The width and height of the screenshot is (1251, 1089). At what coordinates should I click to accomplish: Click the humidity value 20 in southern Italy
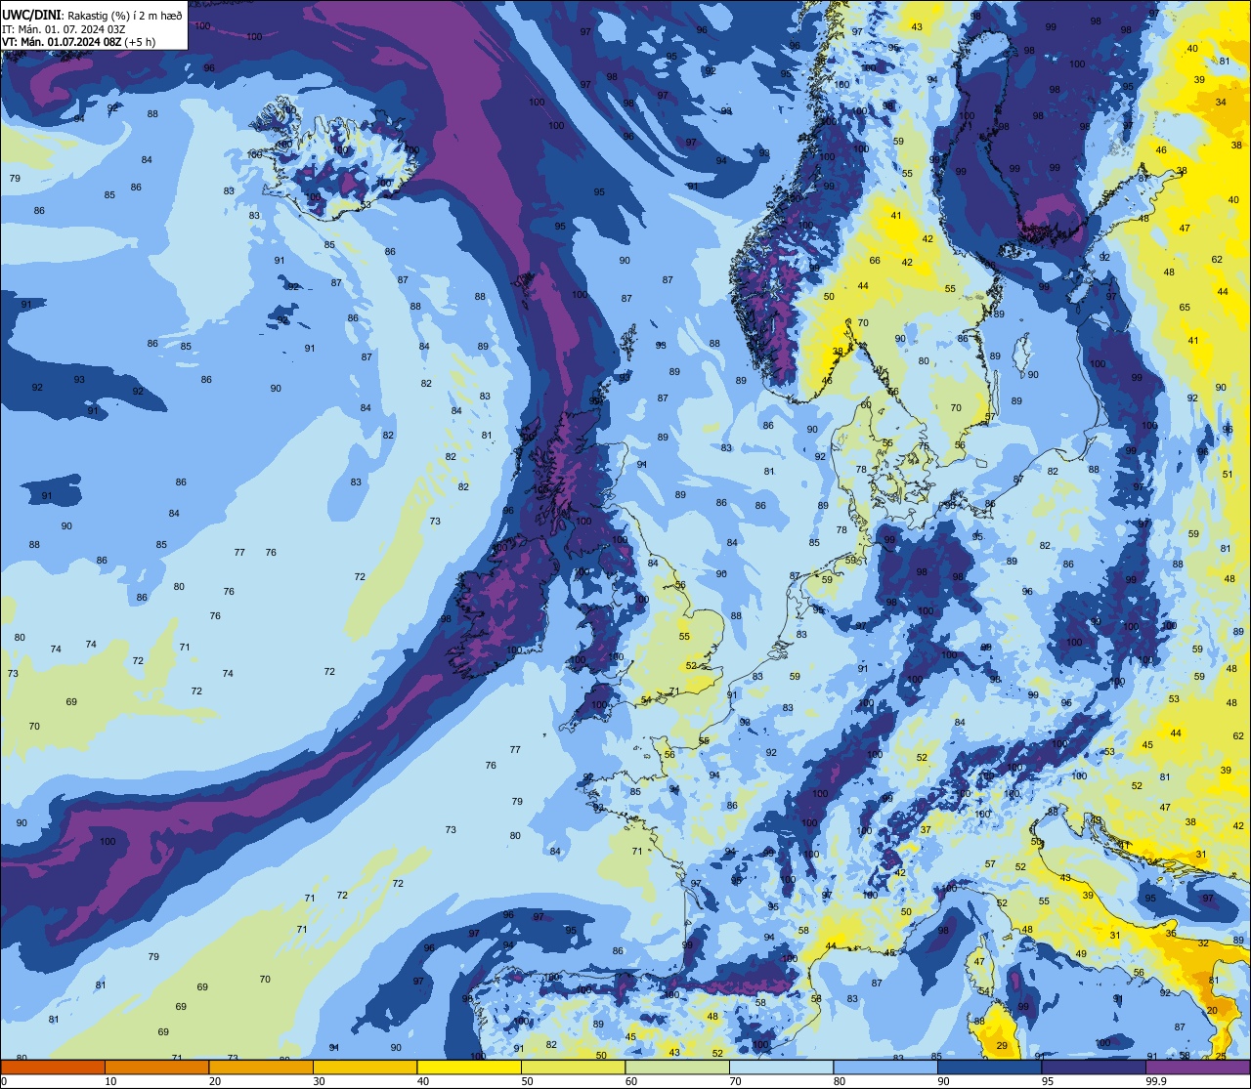tap(1212, 1011)
